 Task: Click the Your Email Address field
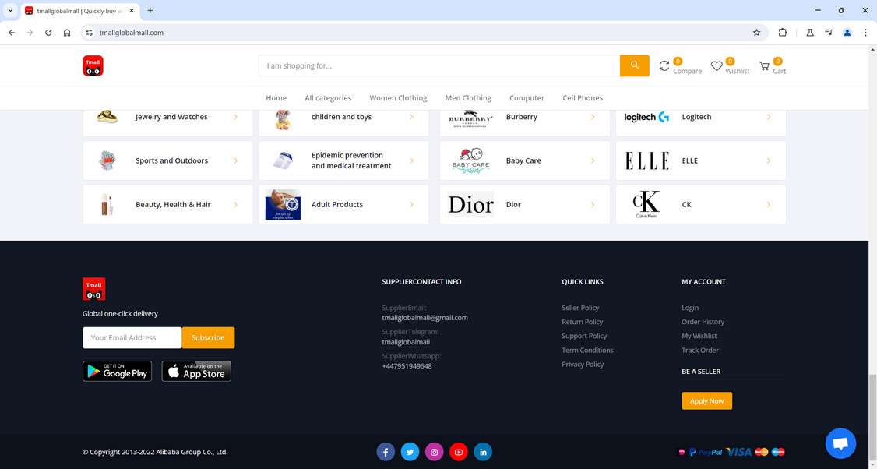[x=132, y=338]
